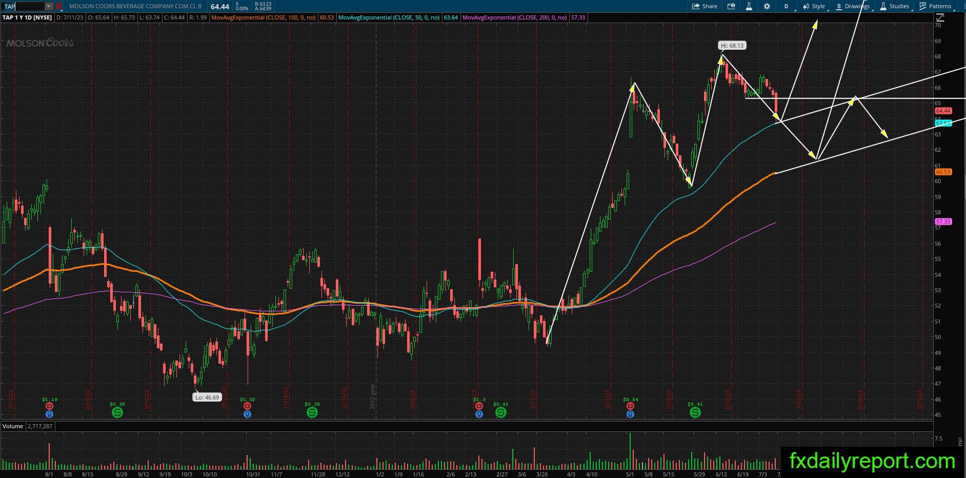Click the chart scale icon above the price axis

tap(940, 17)
